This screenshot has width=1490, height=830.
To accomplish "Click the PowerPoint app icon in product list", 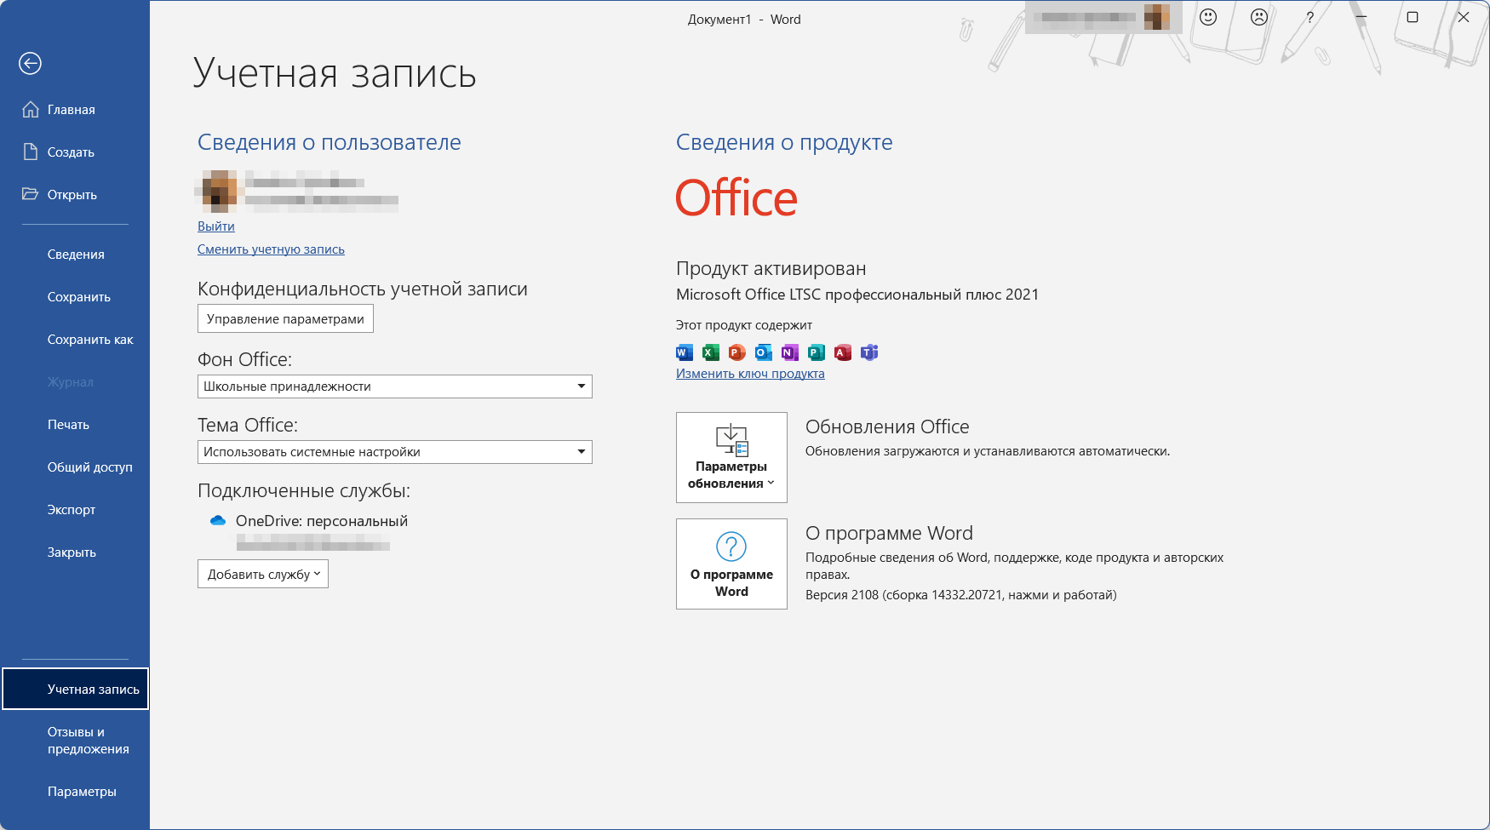I will click(x=737, y=352).
